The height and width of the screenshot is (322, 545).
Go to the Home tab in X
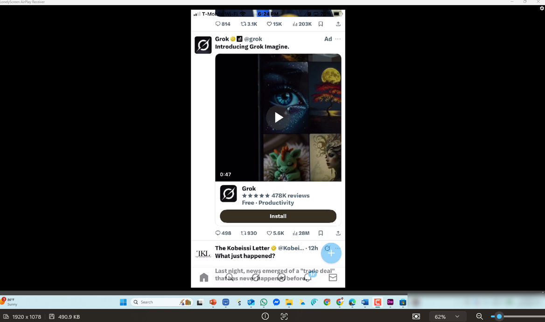click(x=204, y=277)
